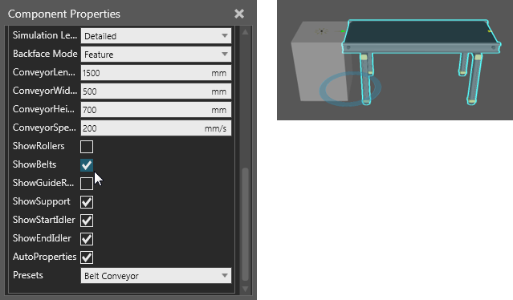Viewport: 513px width, 300px height.
Task: Click the scrollbar up arrow in properties panel
Action: (245, 32)
